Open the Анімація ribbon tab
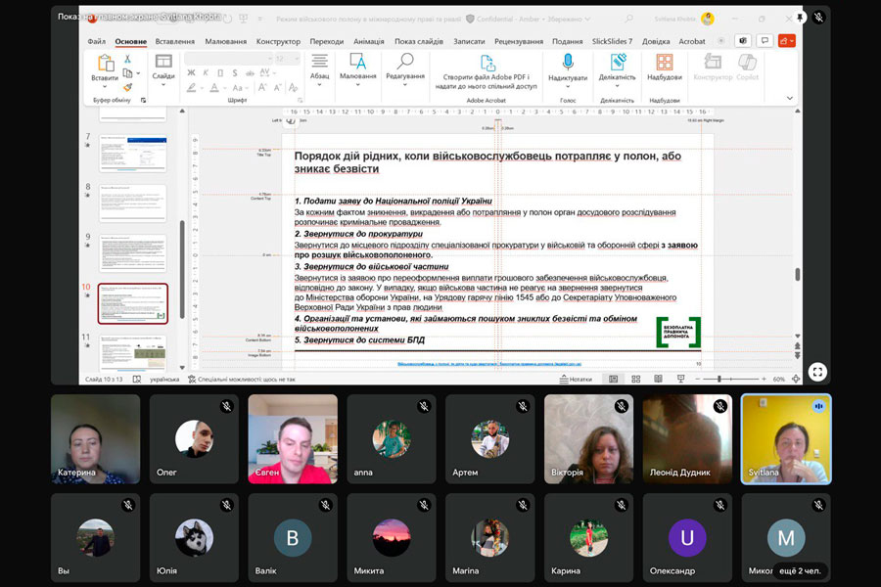This screenshot has height=587, width=881. 369,41
